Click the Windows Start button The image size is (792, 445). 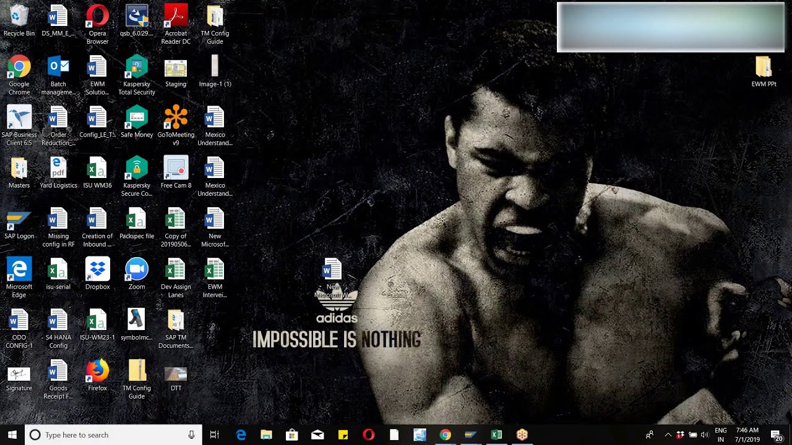coord(12,435)
